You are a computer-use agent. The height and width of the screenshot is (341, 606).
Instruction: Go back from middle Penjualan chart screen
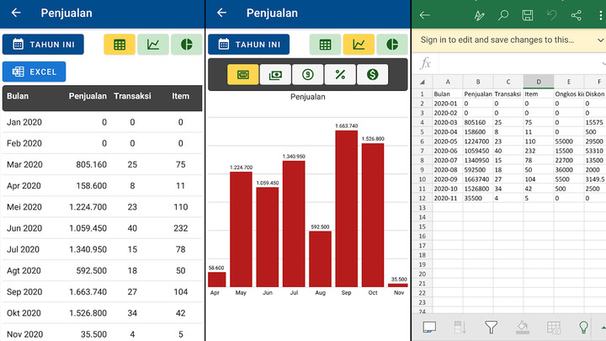[x=221, y=13]
